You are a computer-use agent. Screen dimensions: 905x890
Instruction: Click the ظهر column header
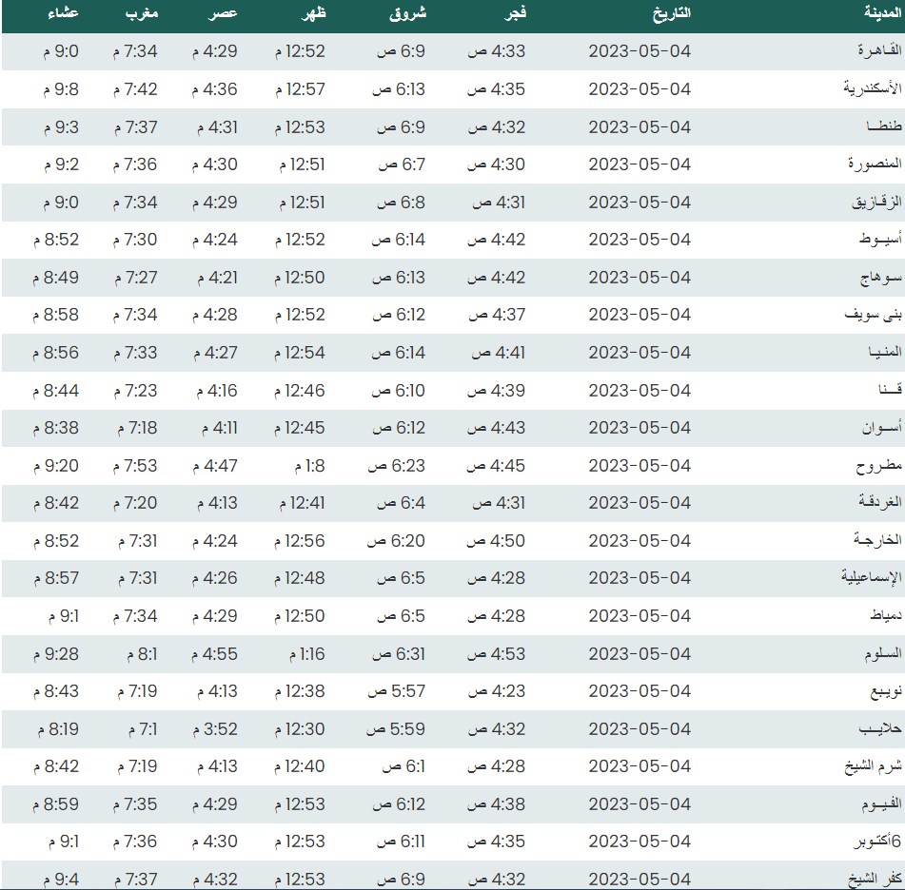[x=313, y=14]
